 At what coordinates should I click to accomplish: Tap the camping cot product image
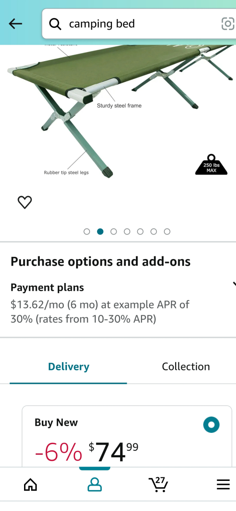[x=118, y=111]
